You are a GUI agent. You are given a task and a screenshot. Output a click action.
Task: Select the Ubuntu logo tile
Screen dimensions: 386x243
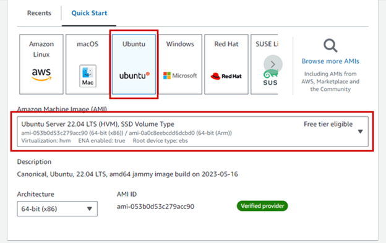click(x=134, y=64)
